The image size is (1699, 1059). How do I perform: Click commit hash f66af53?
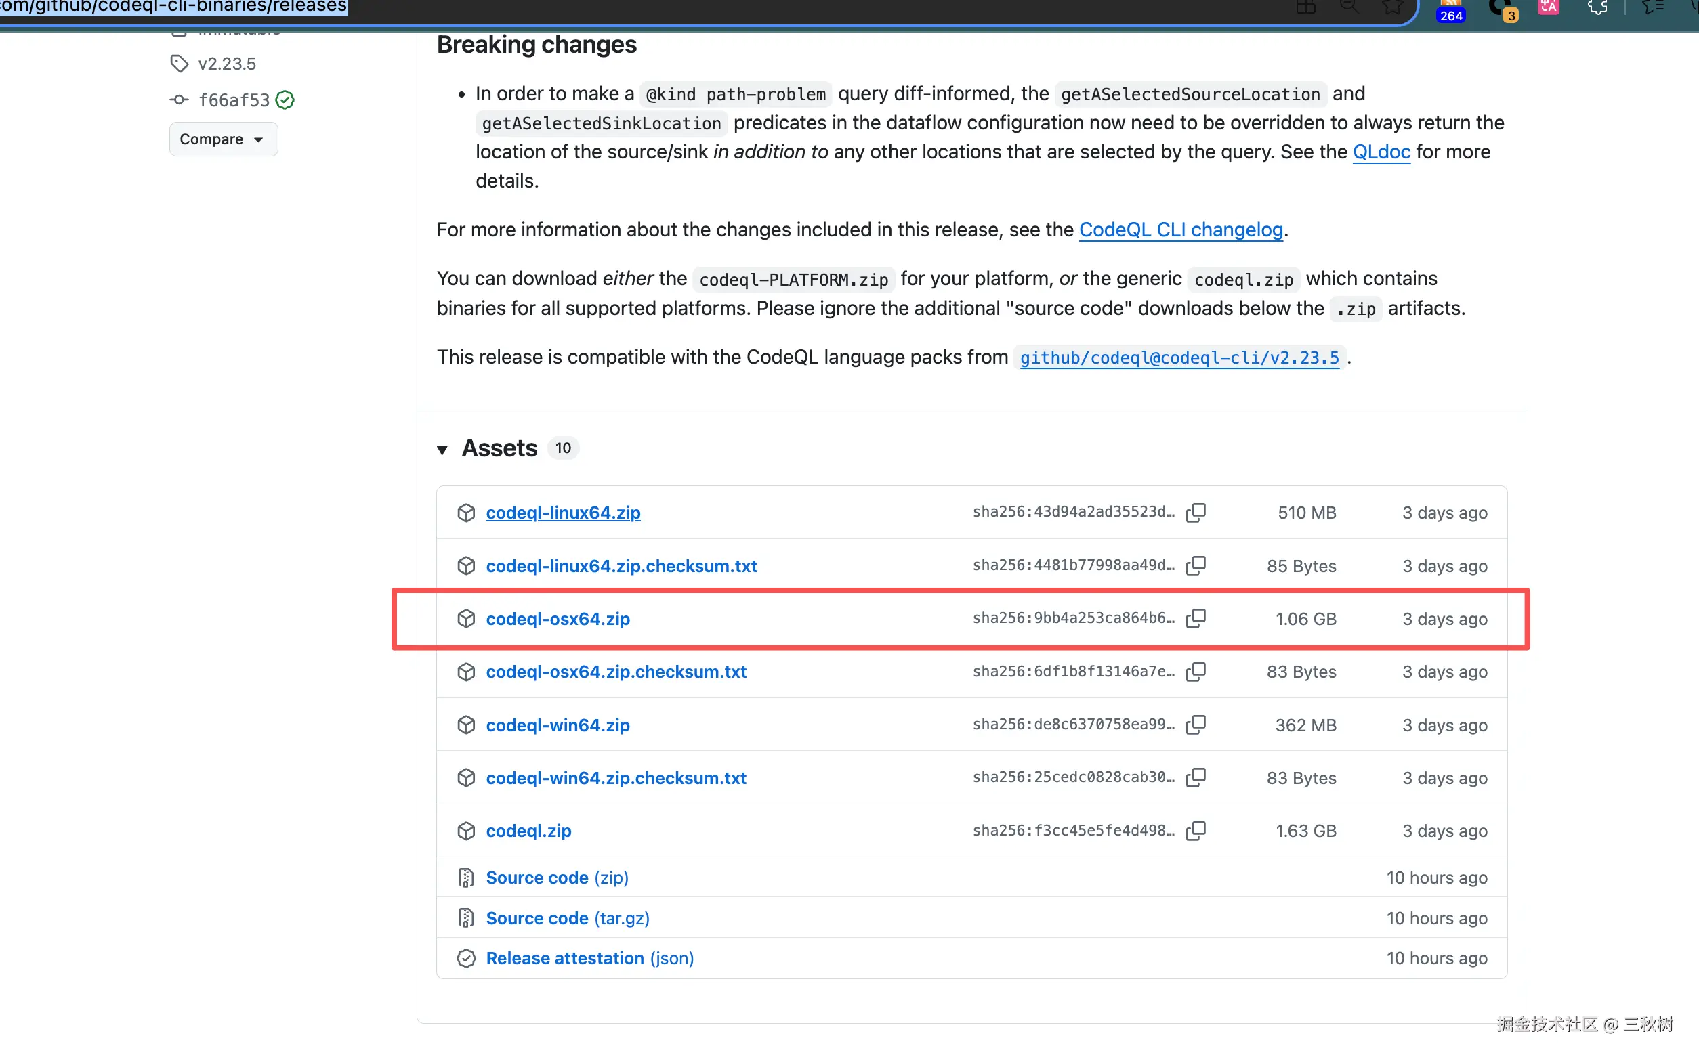click(233, 100)
